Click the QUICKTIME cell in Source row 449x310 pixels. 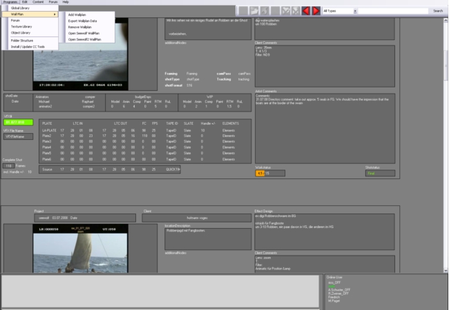[173, 169]
